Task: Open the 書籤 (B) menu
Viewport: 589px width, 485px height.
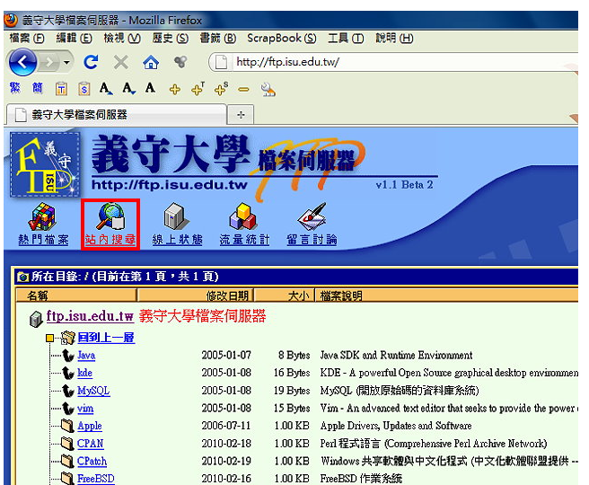Action: 218,39
